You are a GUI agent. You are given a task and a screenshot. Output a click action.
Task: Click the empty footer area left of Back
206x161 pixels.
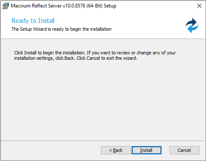[x=51, y=151]
